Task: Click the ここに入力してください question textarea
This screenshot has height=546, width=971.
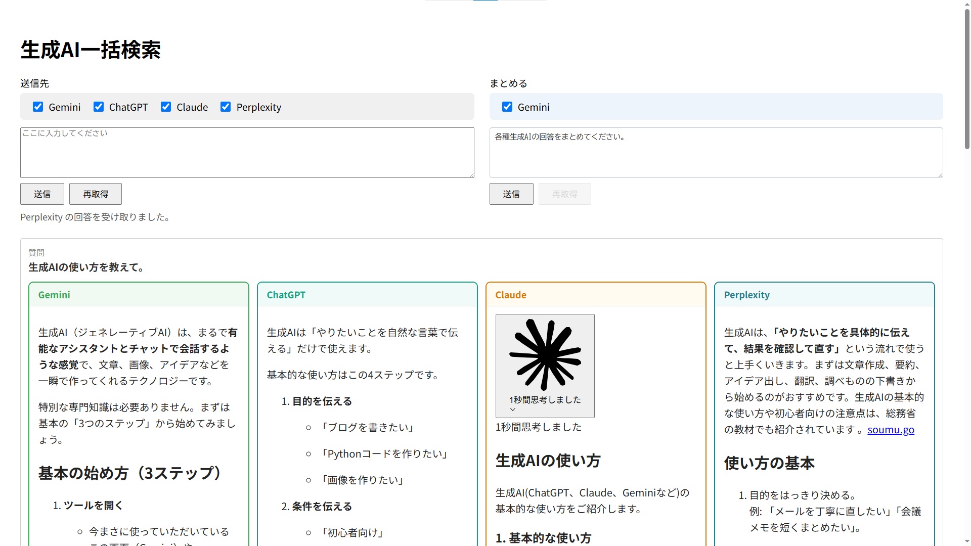Action: [x=247, y=153]
